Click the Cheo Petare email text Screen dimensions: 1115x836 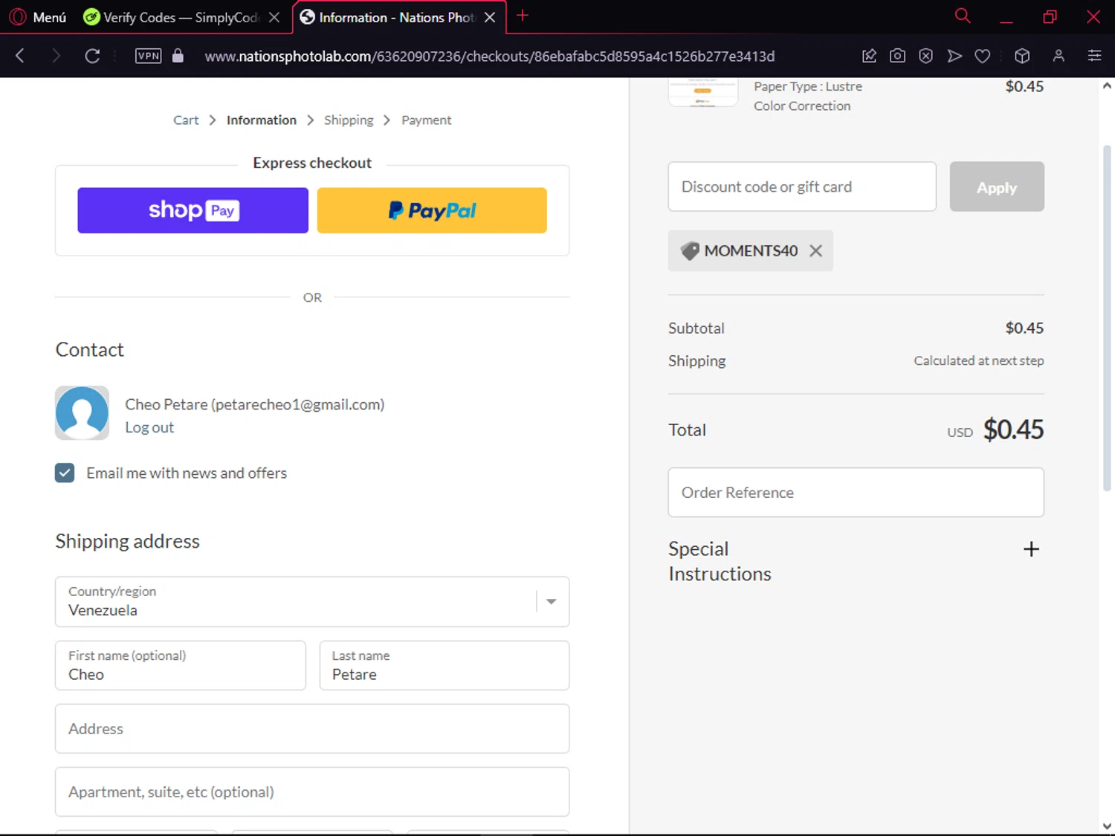click(x=255, y=404)
